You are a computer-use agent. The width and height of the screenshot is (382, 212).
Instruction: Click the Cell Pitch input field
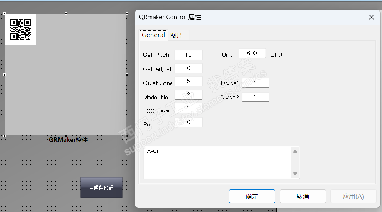click(x=188, y=55)
